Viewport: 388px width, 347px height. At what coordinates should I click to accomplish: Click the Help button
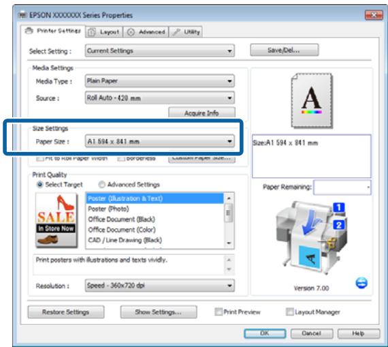(x=359, y=333)
